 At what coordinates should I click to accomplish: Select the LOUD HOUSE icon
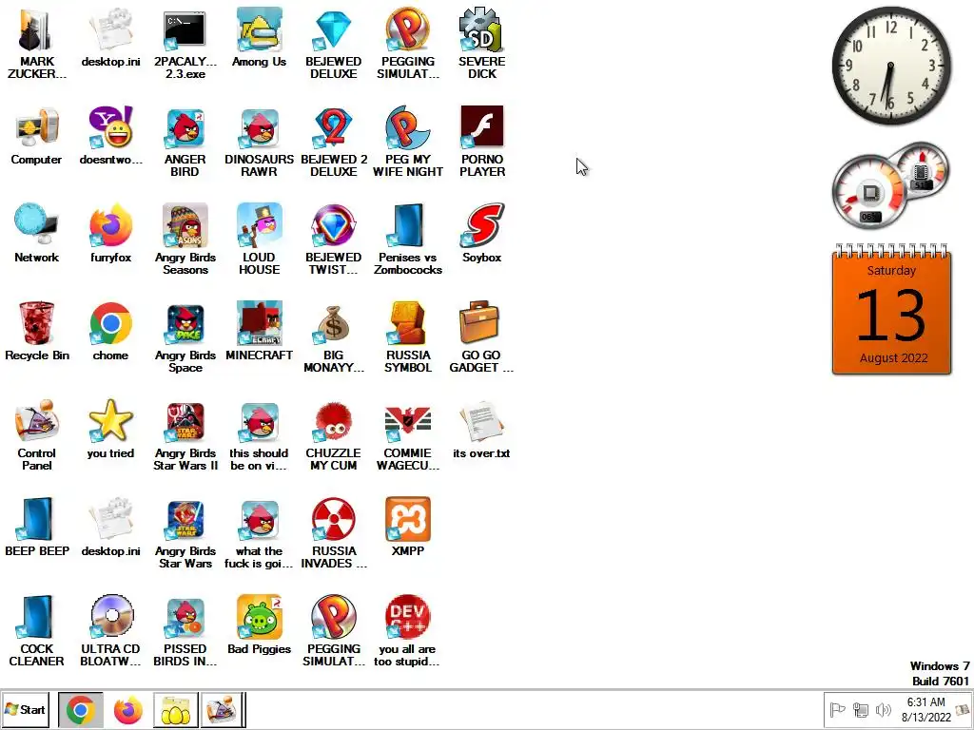click(x=259, y=240)
